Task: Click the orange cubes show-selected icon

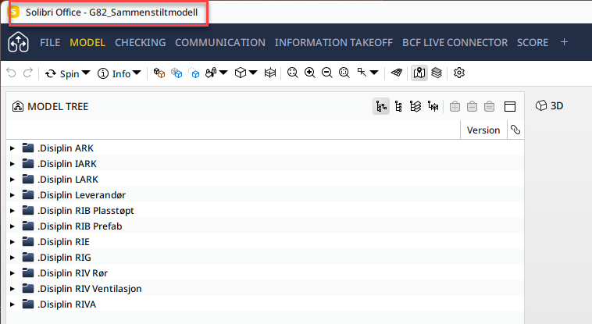Action: click(x=159, y=73)
